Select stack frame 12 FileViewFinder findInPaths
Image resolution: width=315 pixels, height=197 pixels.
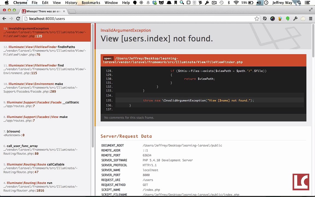tap(45, 51)
